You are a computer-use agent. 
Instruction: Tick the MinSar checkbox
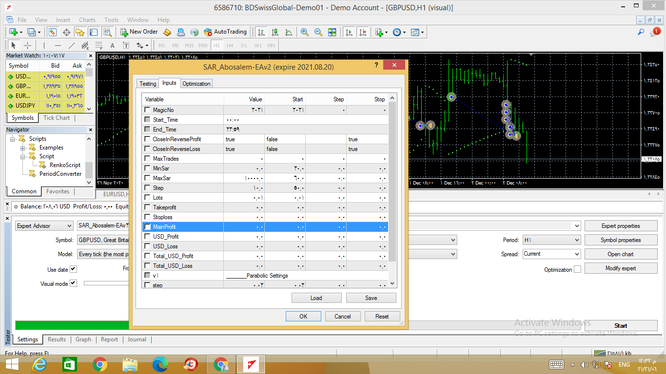pos(148,168)
